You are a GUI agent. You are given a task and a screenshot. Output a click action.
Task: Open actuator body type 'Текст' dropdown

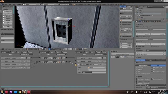tap(87, 72)
